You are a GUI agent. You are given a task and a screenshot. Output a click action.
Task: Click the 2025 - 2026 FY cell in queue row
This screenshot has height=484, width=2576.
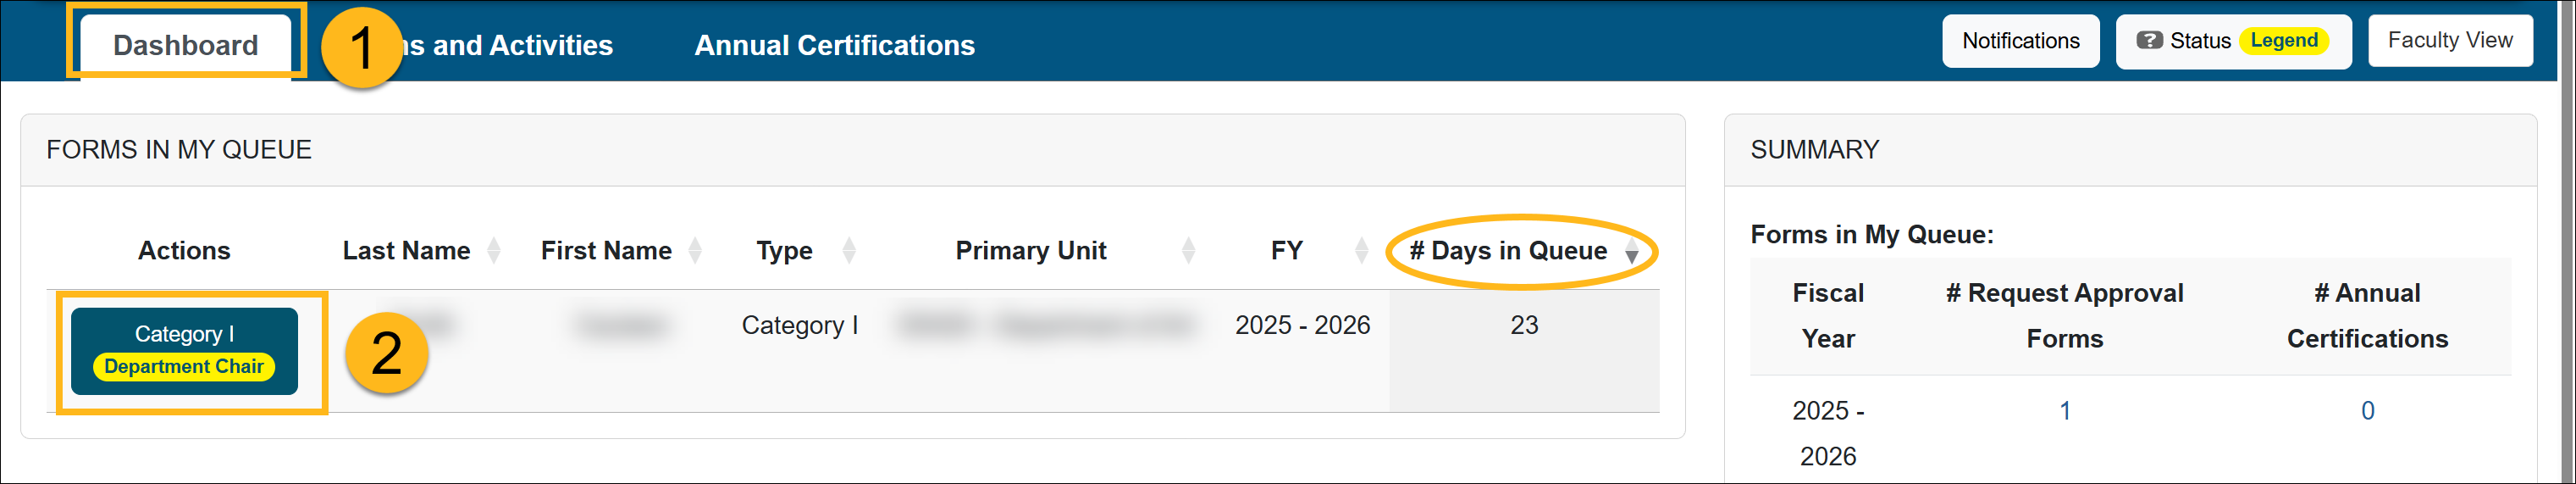point(1302,325)
